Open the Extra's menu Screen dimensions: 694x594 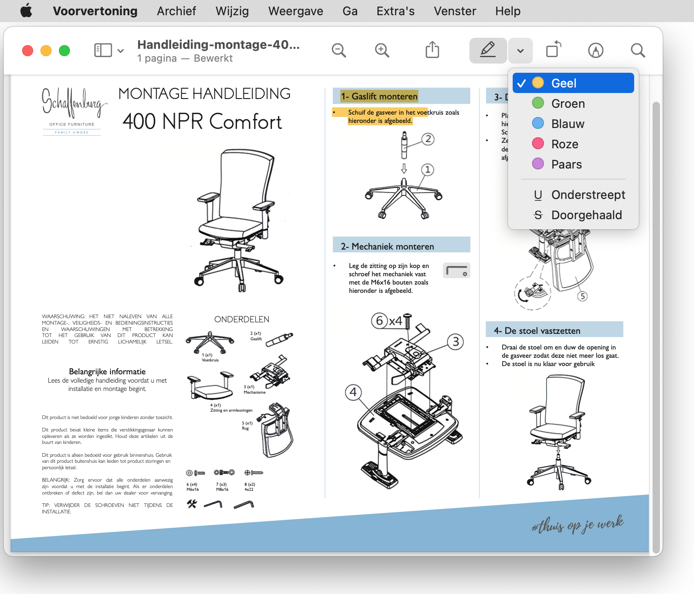[x=395, y=11]
